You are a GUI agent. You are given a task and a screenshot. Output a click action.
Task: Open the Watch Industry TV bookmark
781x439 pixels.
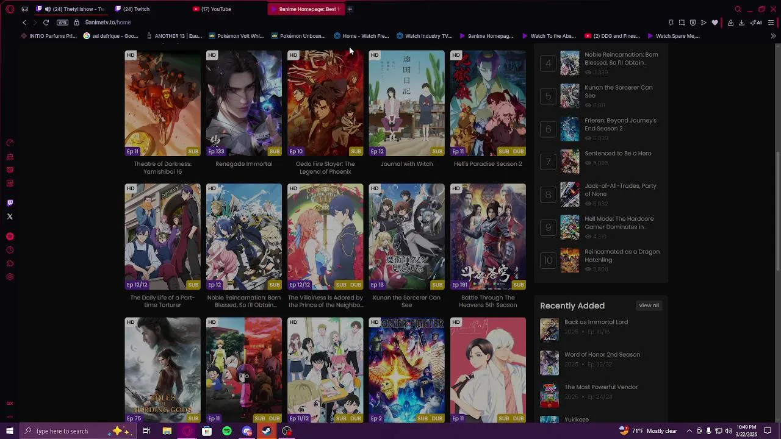pyautogui.click(x=424, y=36)
